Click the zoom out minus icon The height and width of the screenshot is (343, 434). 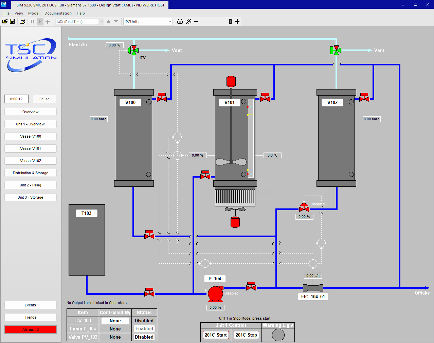tap(196, 21)
